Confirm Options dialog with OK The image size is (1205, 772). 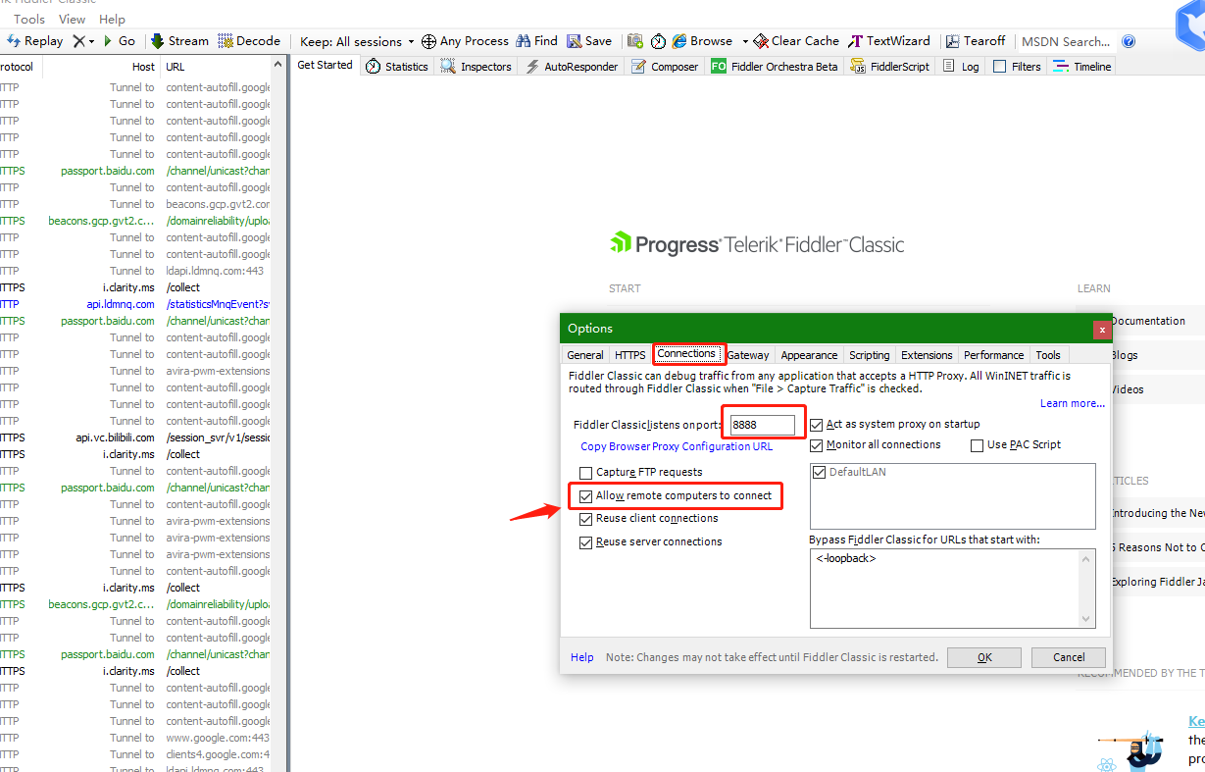[x=985, y=657]
